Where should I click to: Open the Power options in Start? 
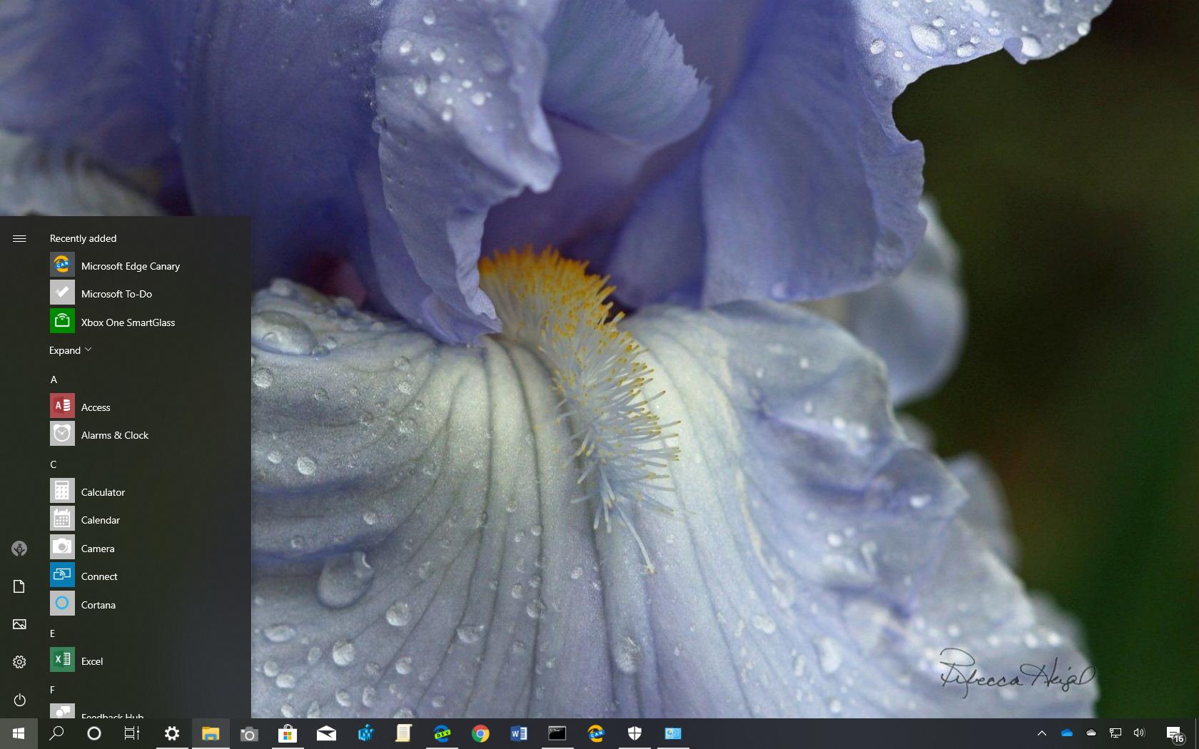pyautogui.click(x=19, y=700)
